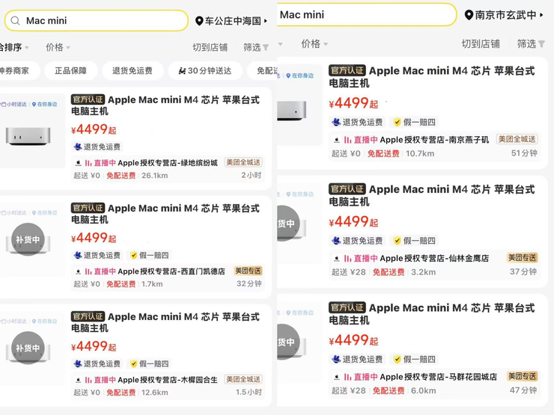Expand the 价格 sort dropdown on right
Screen dimensions: 554x415
point(314,44)
